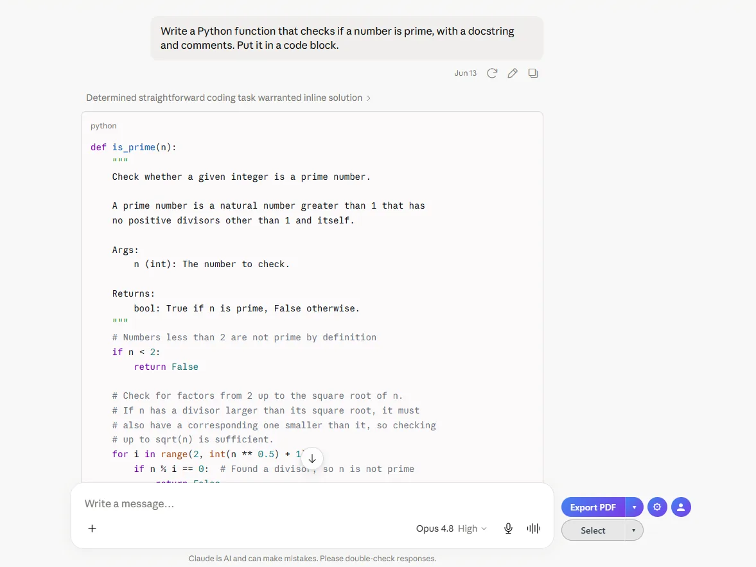Click the user prompt message bubble

[347, 38]
